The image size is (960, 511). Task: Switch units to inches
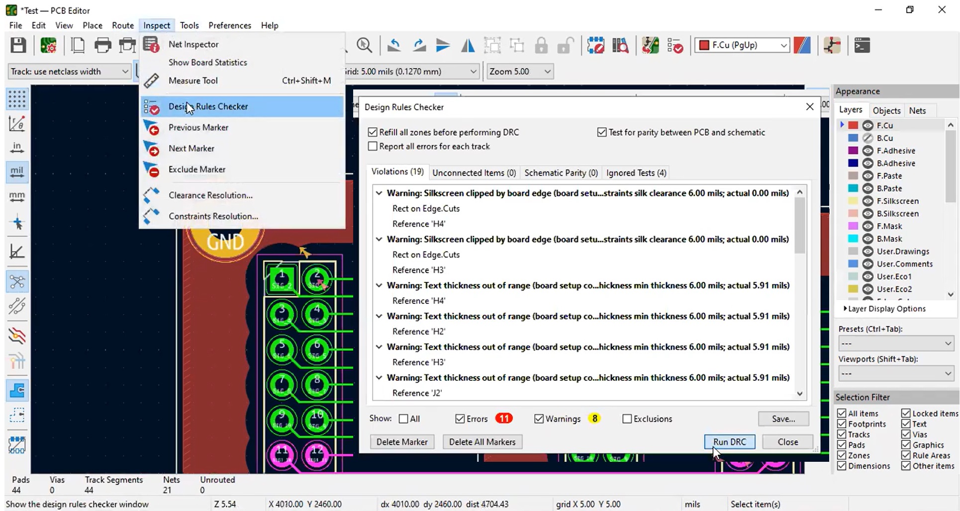click(x=17, y=147)
